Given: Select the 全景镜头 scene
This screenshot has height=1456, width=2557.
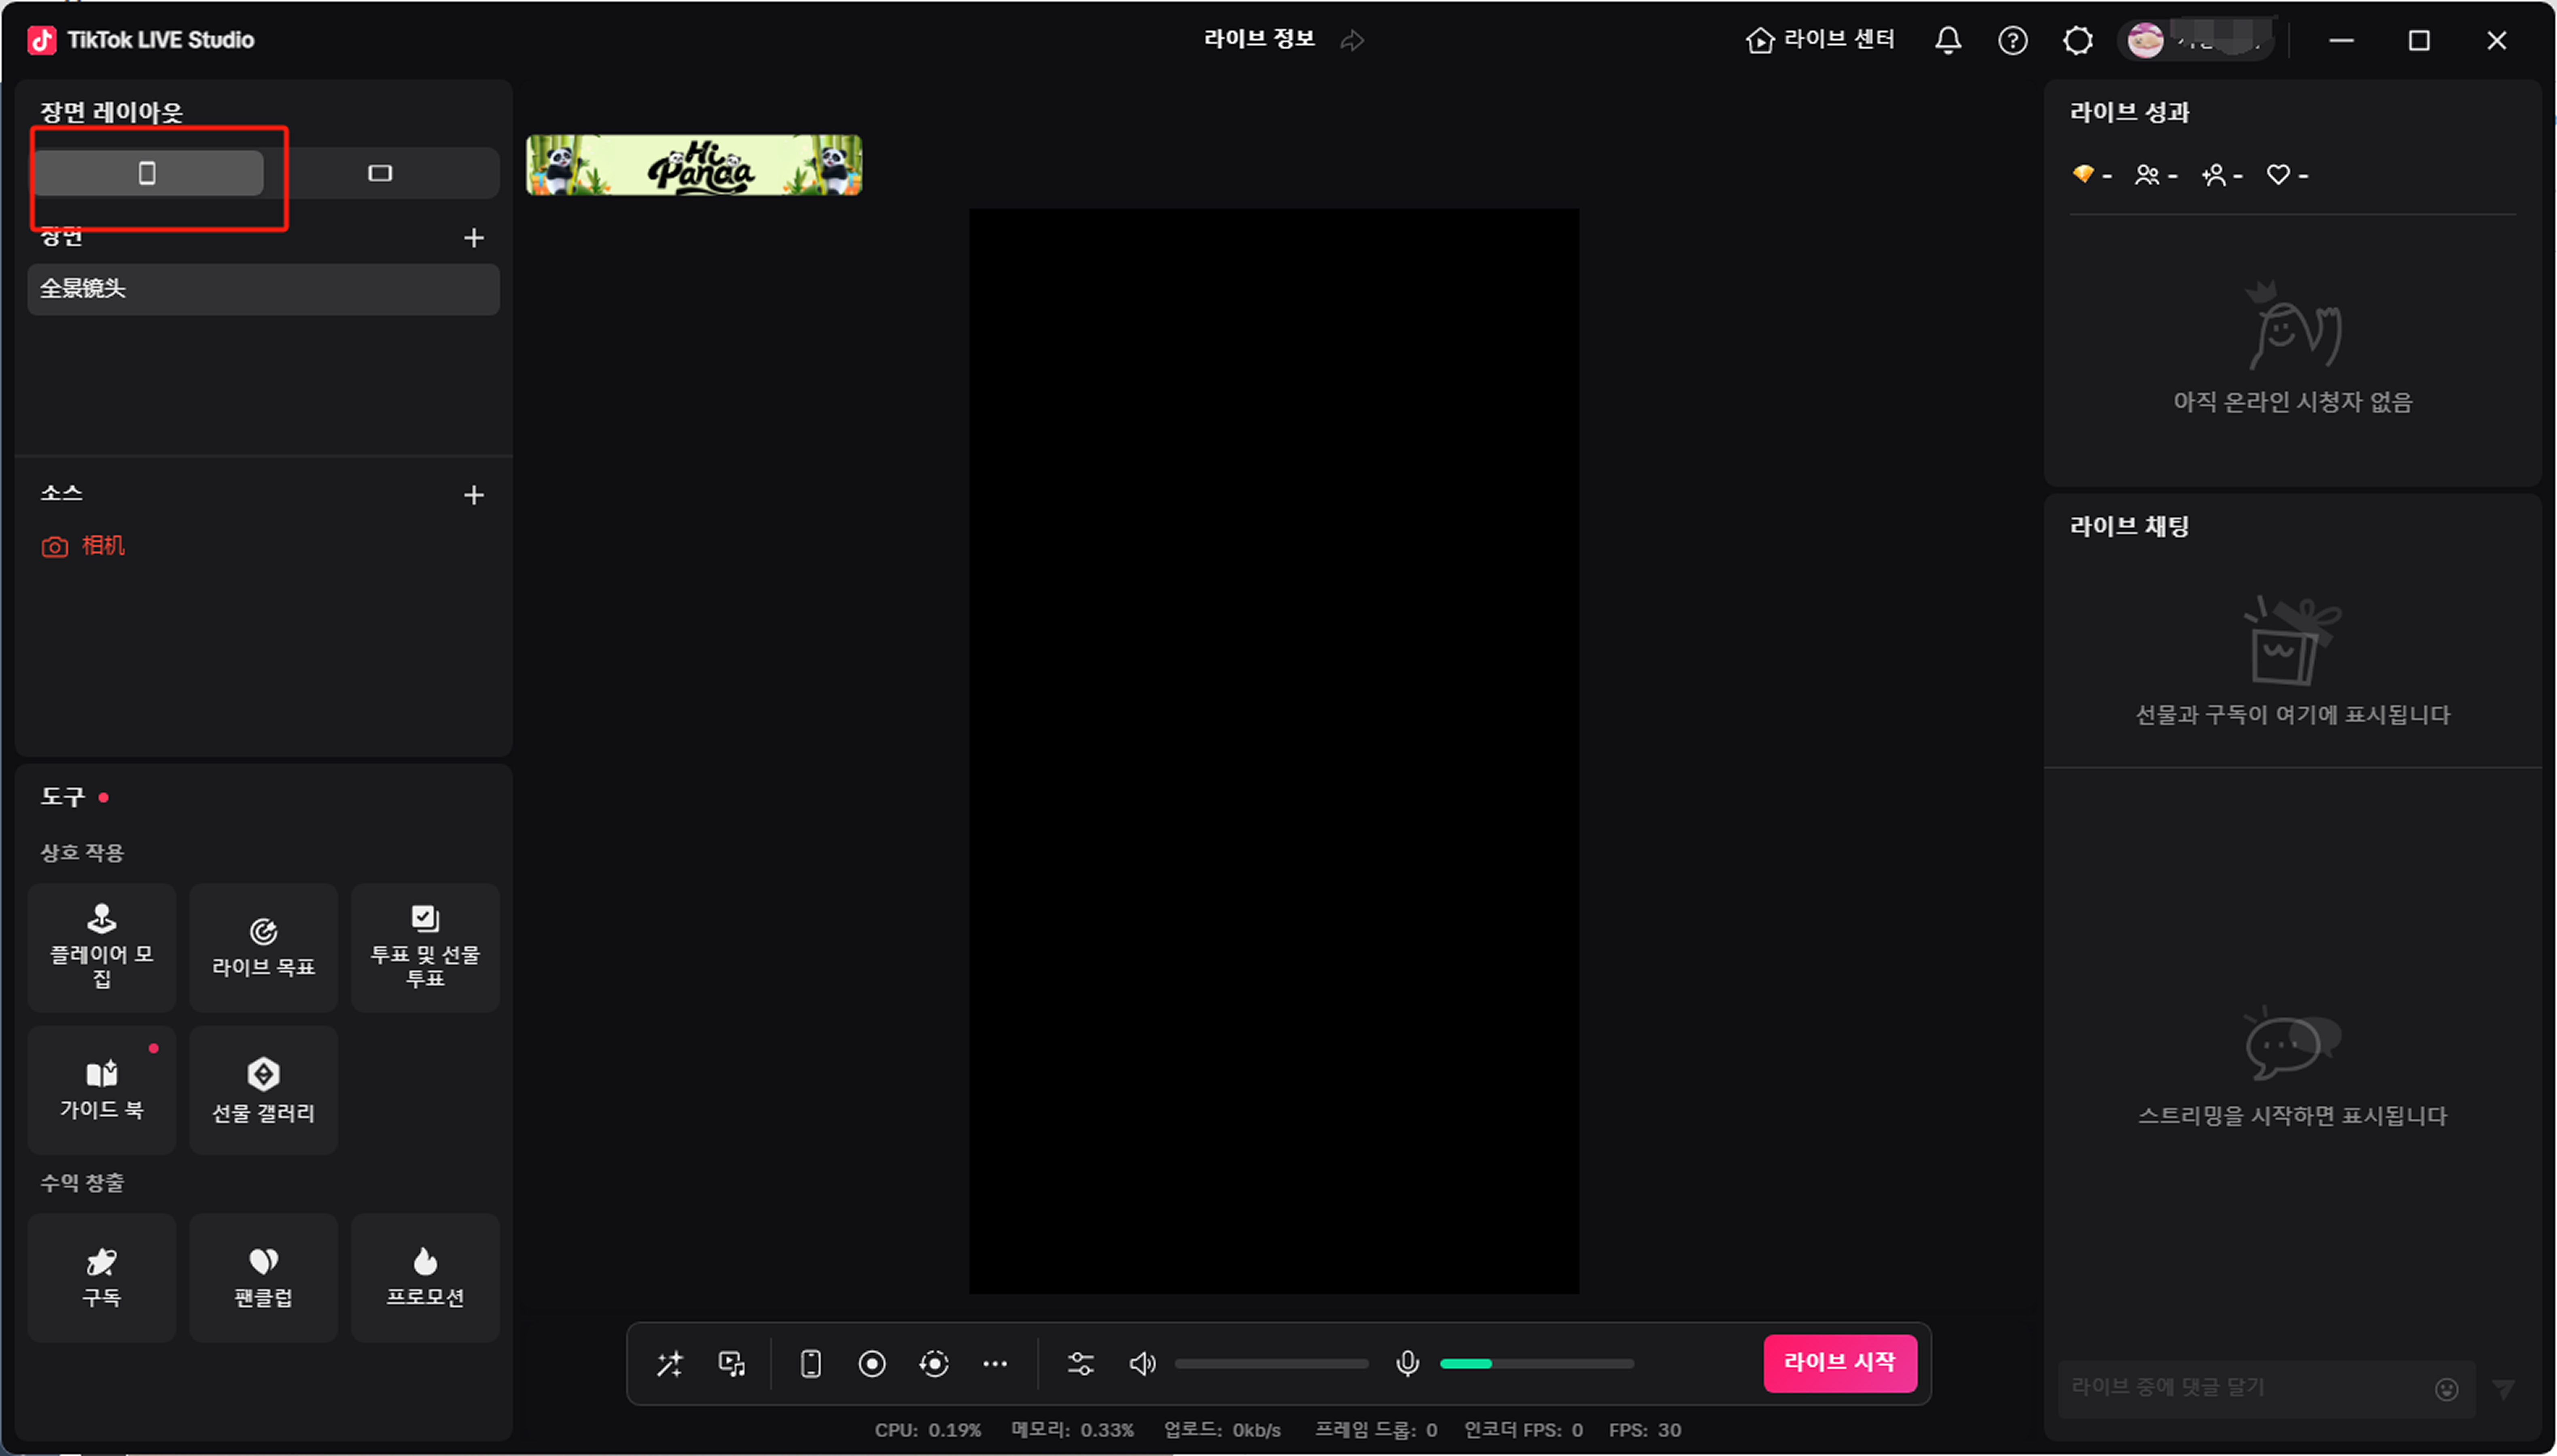Looking at the screenshot, I should [263, 289].
